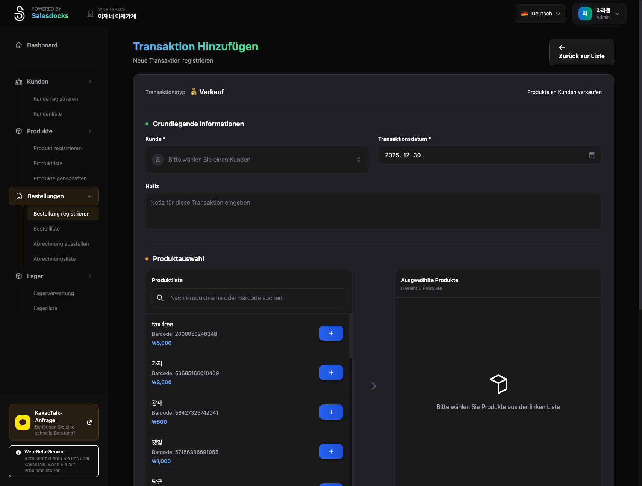Open the Deutsch language dropdown
The height and width of the screenshot is (486, 642).
point(541,14)
